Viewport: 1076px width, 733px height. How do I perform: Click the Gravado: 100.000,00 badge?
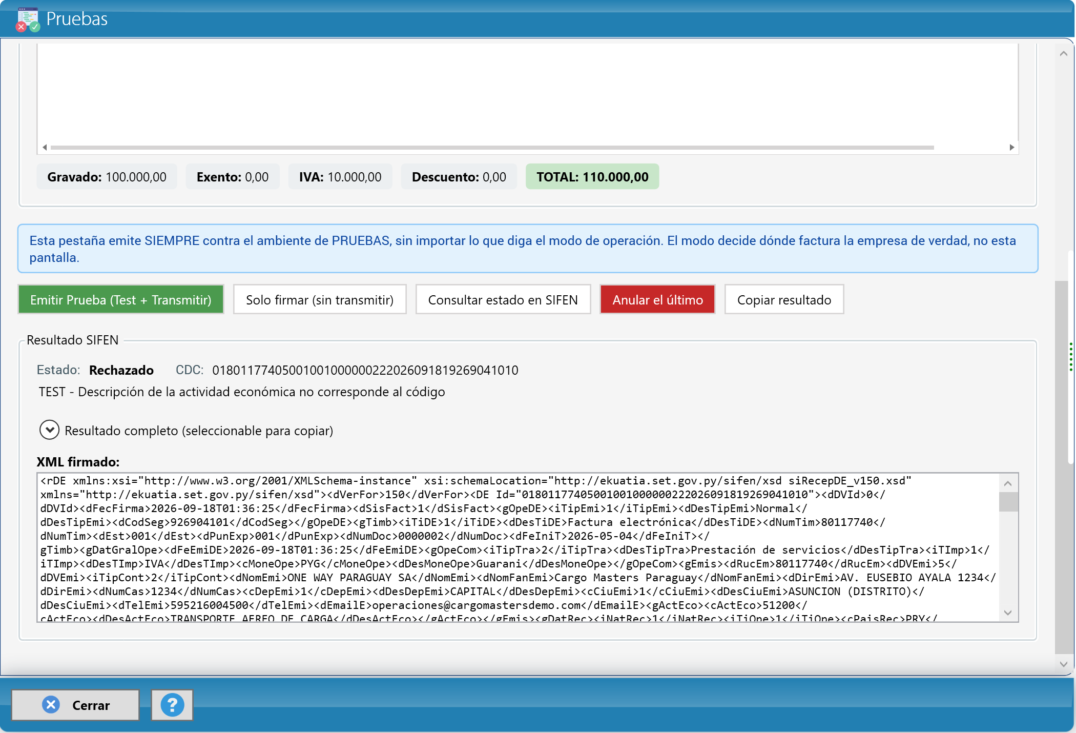[x=107, y=177]
